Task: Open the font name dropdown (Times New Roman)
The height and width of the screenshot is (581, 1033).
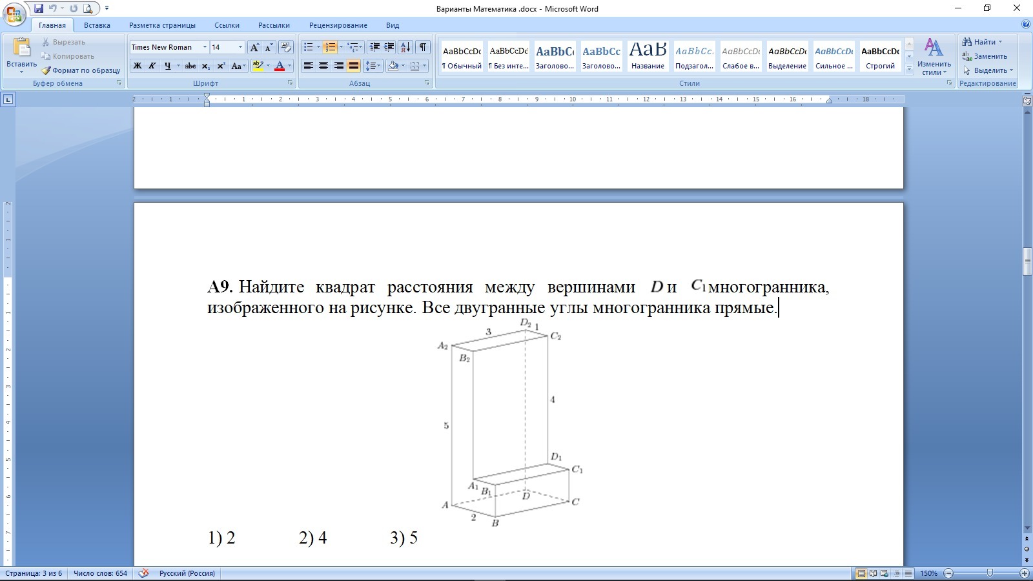Action: 205,47
